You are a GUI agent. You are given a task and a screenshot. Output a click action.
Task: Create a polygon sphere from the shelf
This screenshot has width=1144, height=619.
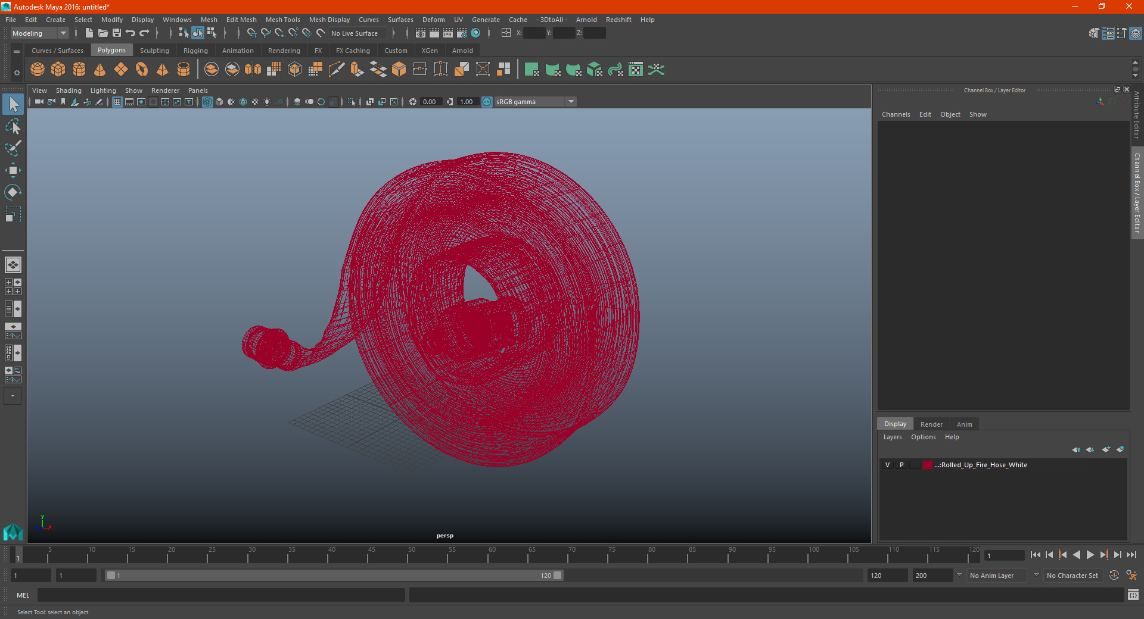[x=38, y=70]
